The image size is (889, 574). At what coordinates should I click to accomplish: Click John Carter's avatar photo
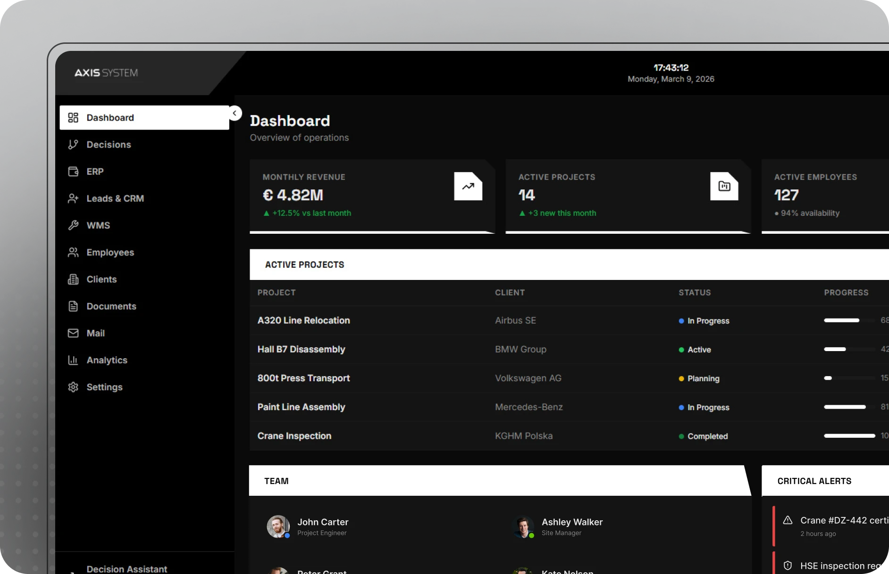(x=278, y=526)
